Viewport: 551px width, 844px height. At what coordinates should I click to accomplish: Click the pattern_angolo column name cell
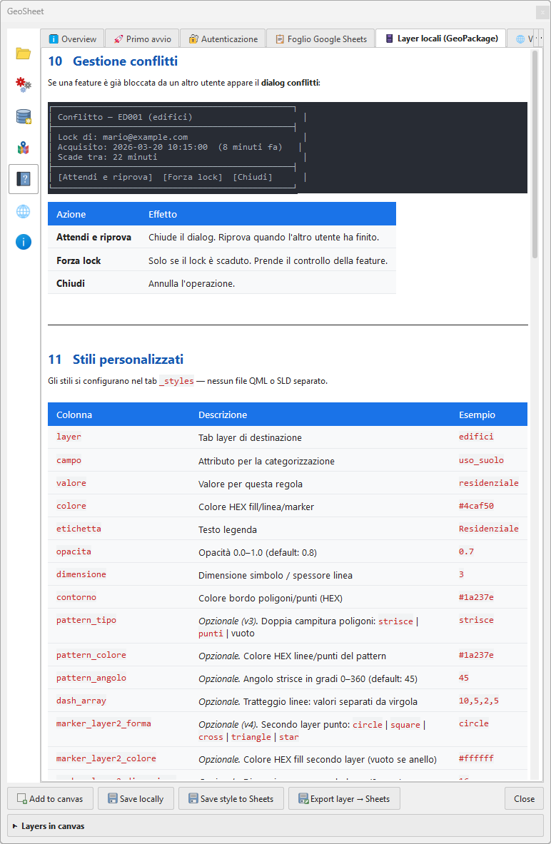click(x=91, y=678)
